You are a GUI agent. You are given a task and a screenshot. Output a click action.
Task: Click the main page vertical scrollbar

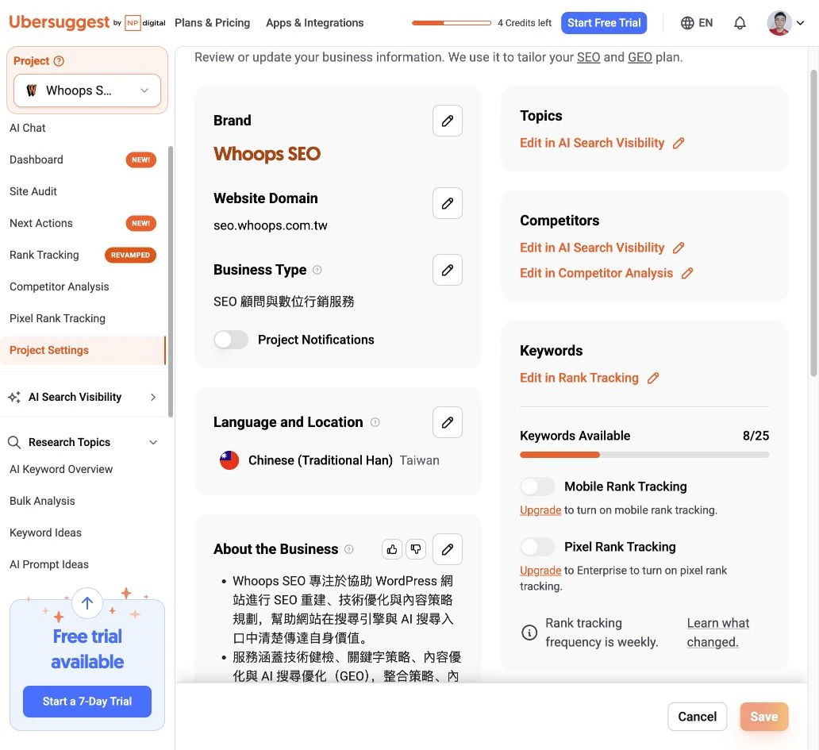click(x=813, y=222)
